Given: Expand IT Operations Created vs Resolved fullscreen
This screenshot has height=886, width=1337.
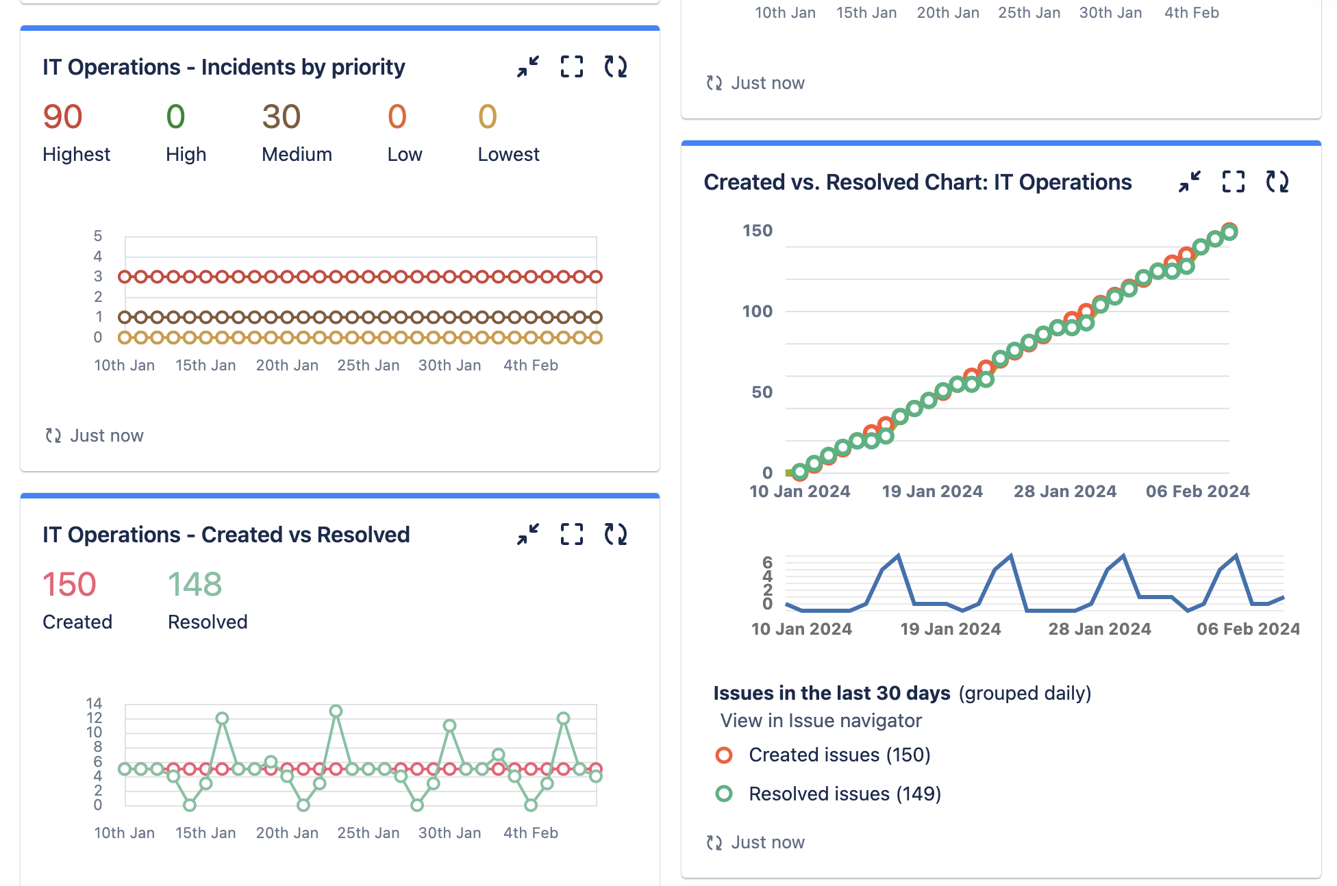Looking at the screenshot, I should pos(572,534).
